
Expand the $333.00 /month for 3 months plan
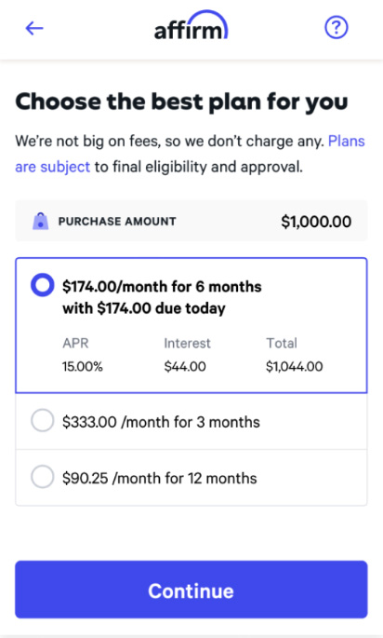click(x=191, y=422)
